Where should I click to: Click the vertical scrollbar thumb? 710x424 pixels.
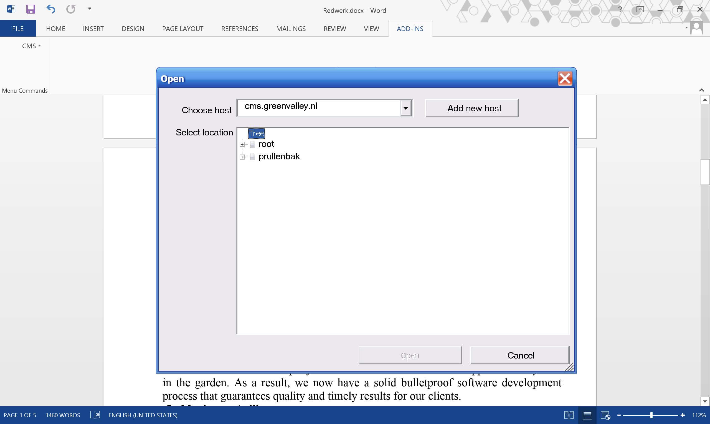point(705,172)
